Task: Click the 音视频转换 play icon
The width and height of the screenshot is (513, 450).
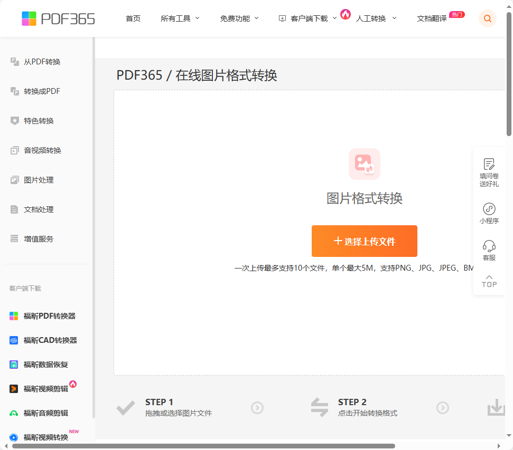Action: [x=15, y=150]
